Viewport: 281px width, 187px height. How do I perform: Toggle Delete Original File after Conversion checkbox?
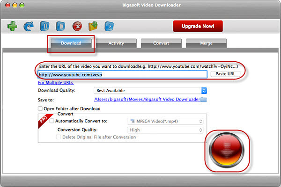click(59, 137)
